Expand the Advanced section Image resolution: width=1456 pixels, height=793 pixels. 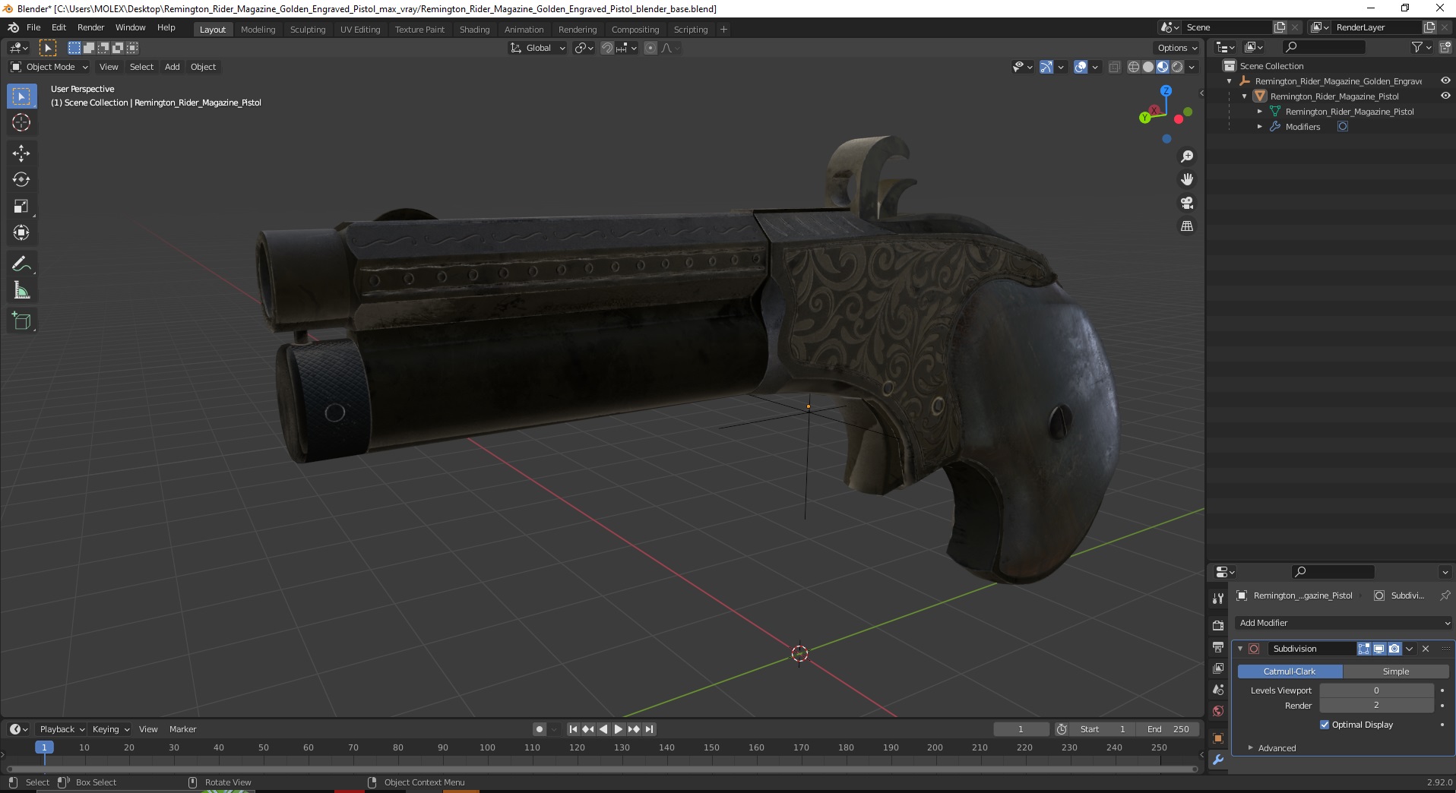tap(1277, 748)
